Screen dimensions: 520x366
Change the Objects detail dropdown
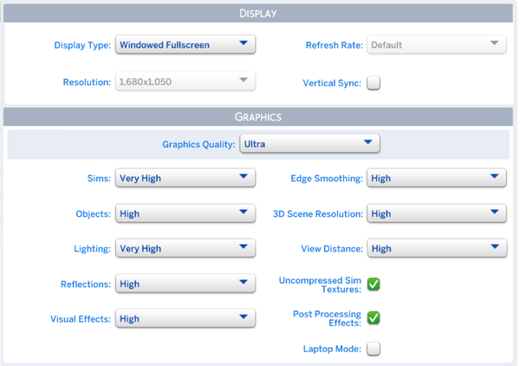click(185, 213)
